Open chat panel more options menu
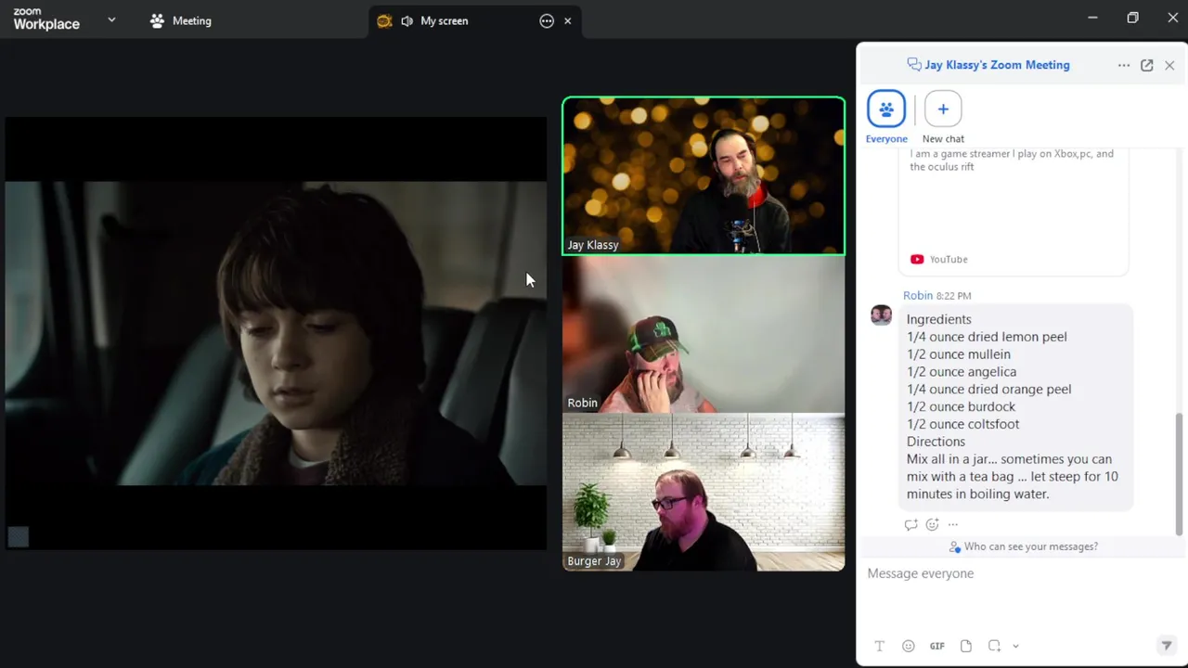 click(x=1124, y=65)
